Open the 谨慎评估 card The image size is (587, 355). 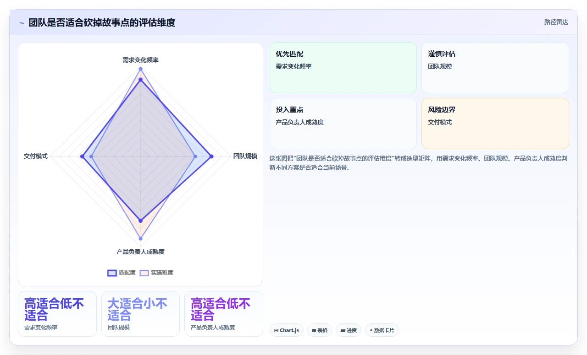pos(495,68)
